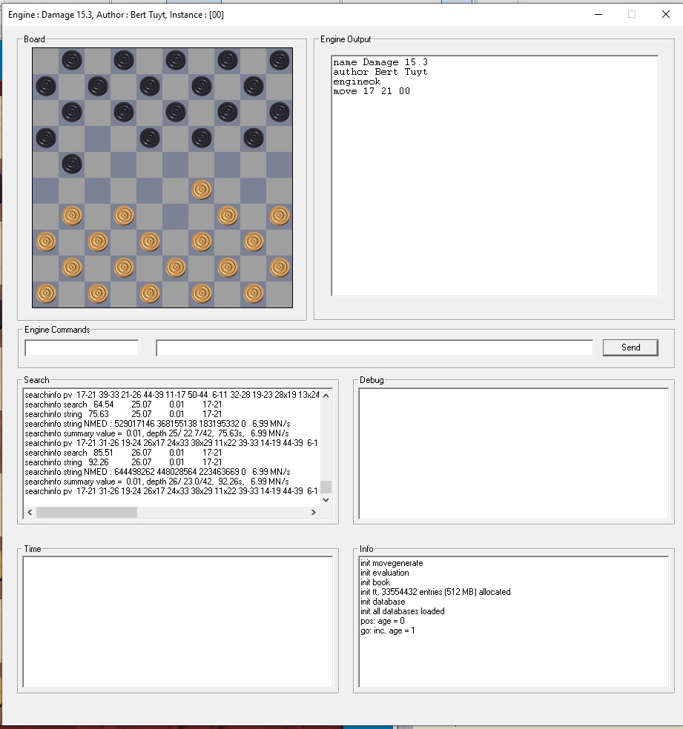This screenshot has width=683, height=729.
Task: Select the rightmost gold piece in the seventh row
Action: pos(280,216)
